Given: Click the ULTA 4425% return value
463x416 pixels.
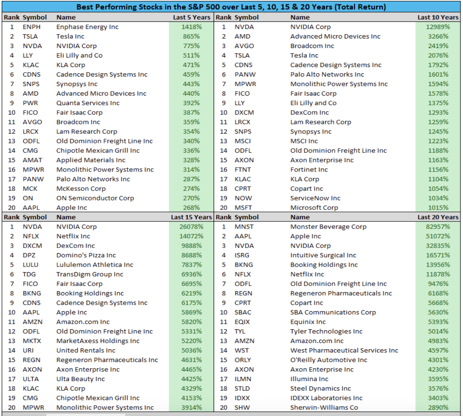Looking at the screenshot, I should (x=191, y=379).
